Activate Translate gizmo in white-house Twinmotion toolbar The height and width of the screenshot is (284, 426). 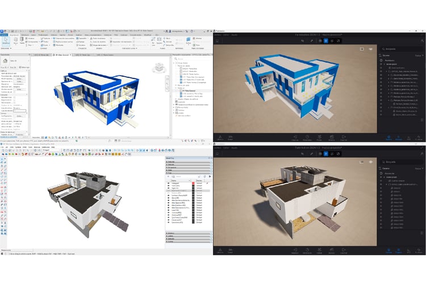[326, 154]
